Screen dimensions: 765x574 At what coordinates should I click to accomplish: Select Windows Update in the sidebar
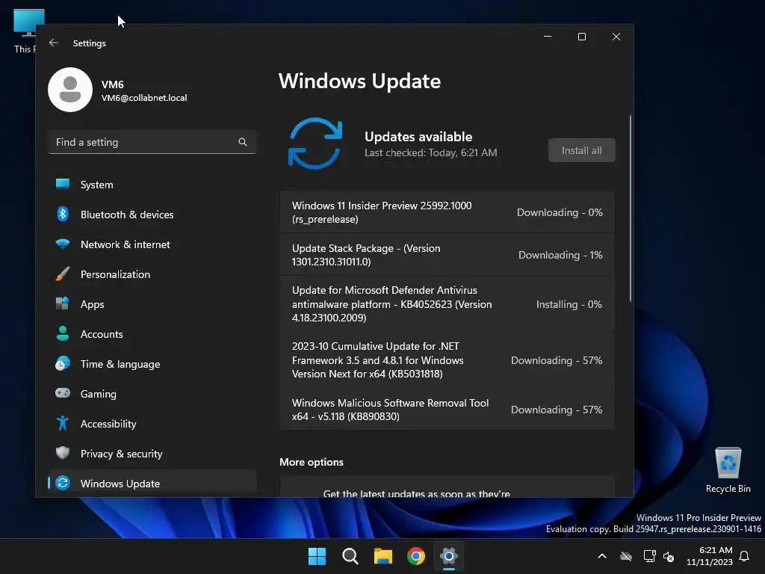click(x=152, y=484)
